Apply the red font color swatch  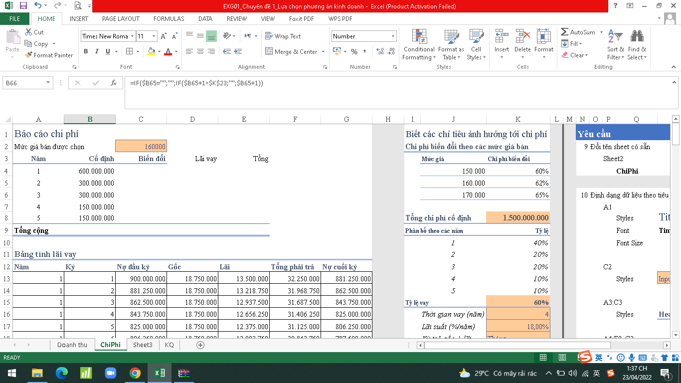(x=168, y=51)
